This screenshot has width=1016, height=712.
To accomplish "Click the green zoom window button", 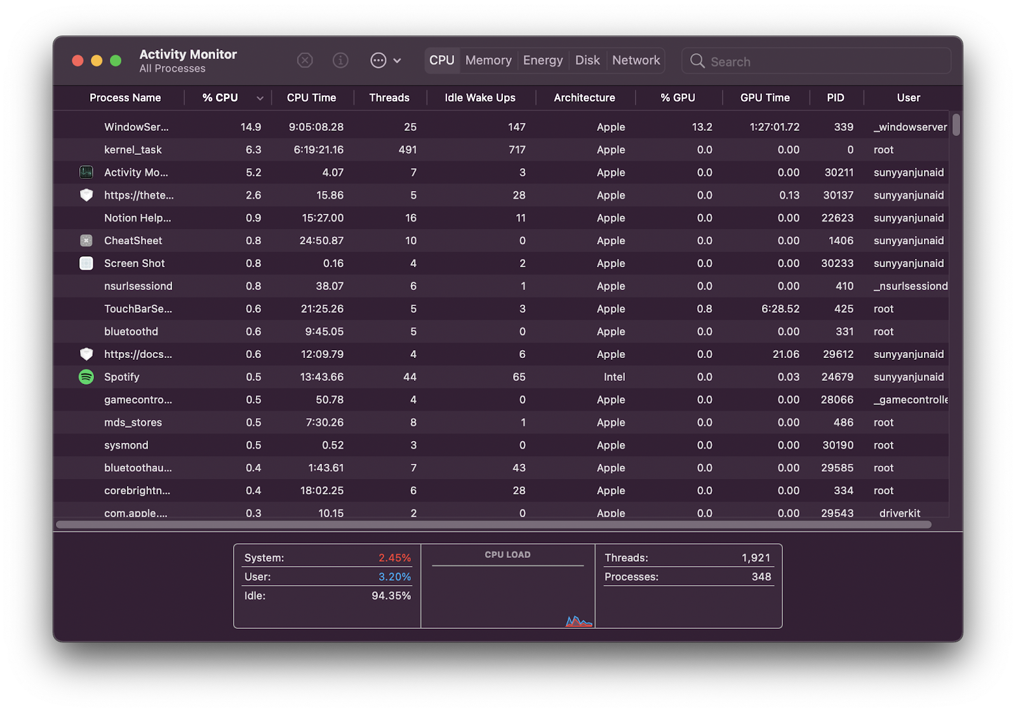I will (116, 60).
